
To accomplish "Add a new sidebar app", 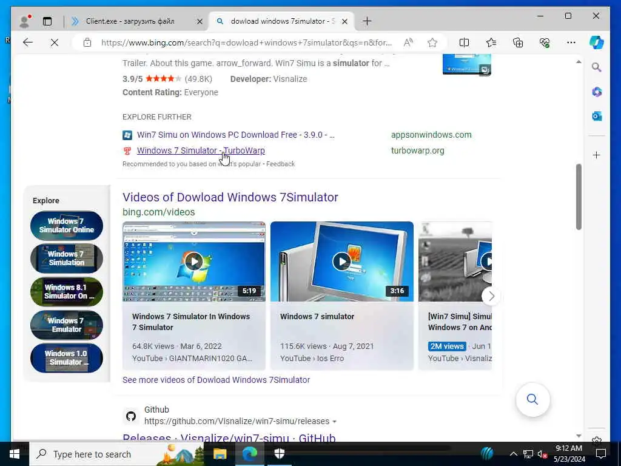I will coord(597,155).
